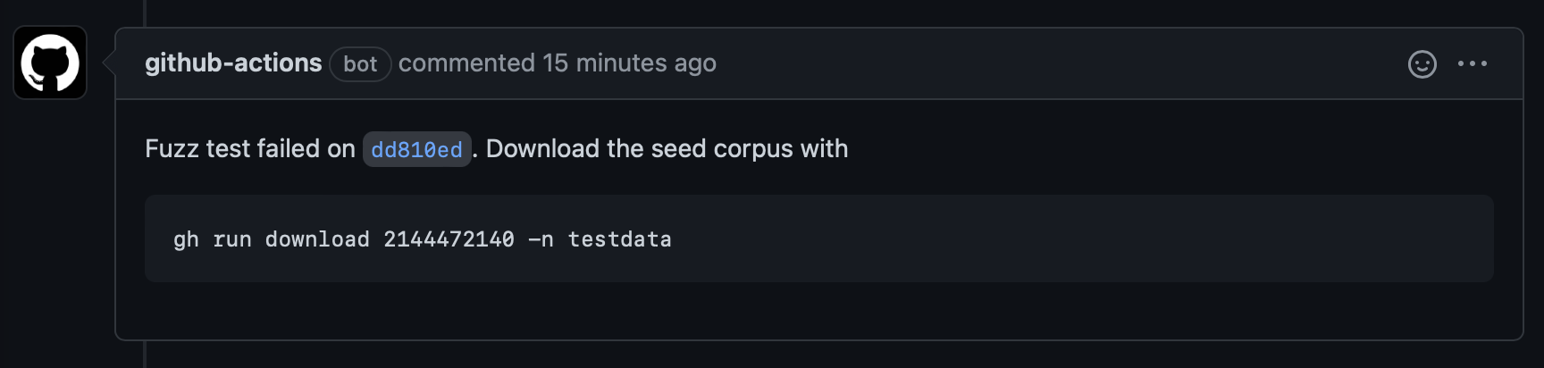Viewport: 1544px width, 368px height.
Task: Click the run ID 2144472140 in command
Action: 449,239
